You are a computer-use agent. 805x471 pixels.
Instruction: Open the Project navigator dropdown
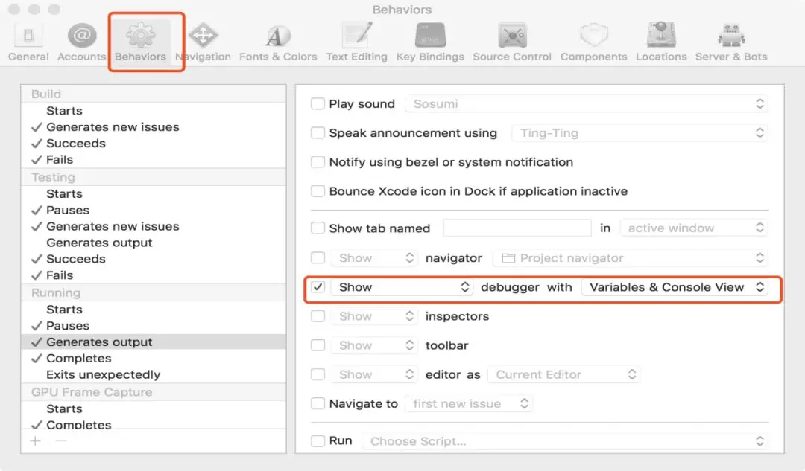pyautogui.click(x=630, y=257)
